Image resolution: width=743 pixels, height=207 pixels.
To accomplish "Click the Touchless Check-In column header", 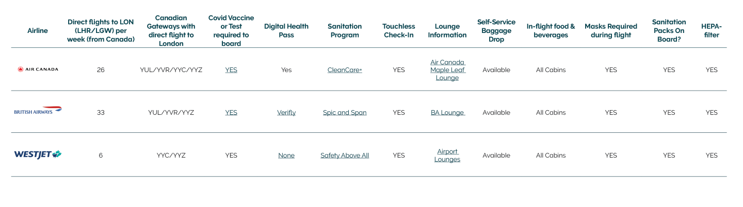I will [399, 30].
